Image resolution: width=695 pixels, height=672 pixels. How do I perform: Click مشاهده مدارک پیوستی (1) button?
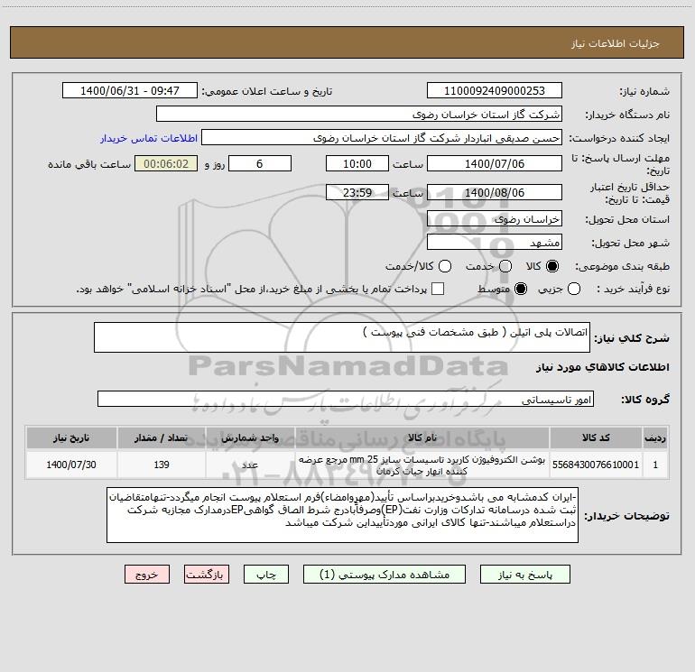coord(385,575)
